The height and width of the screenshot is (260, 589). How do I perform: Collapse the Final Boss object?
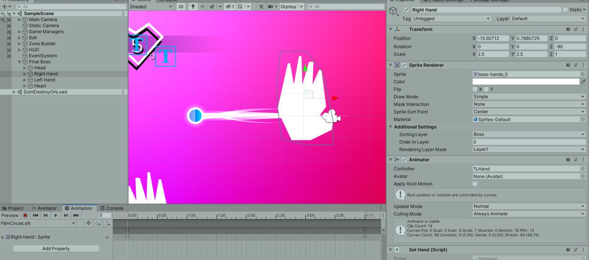(20, 62)
